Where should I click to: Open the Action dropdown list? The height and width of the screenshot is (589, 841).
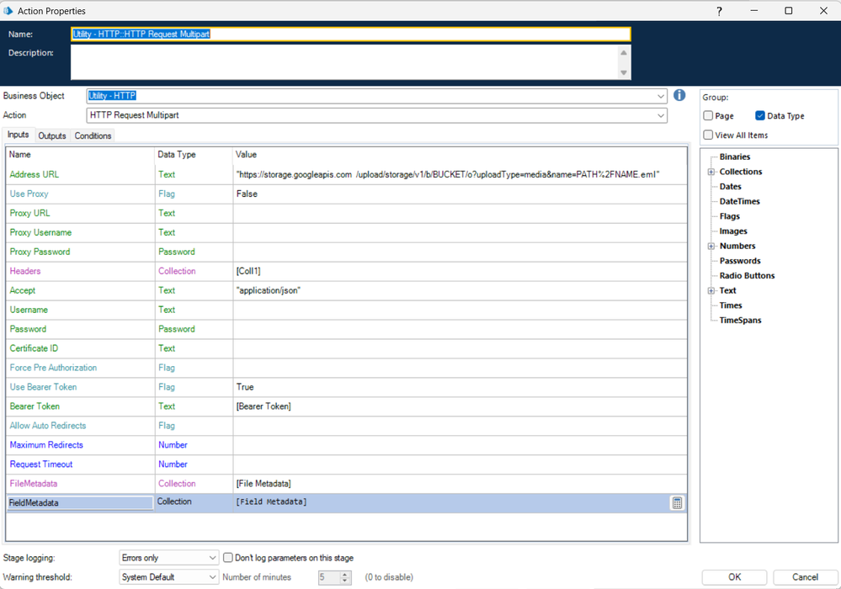[660, 115]
